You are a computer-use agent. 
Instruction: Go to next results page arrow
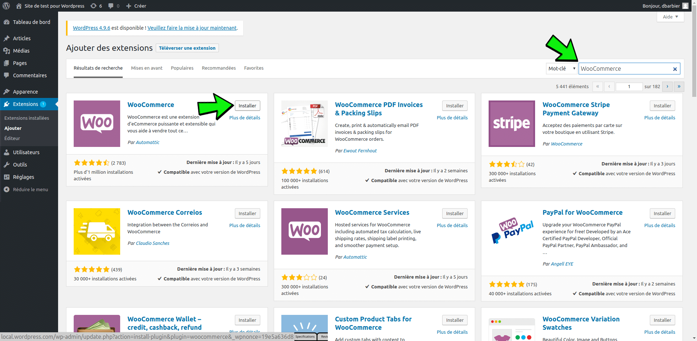(x=667, y=87)
